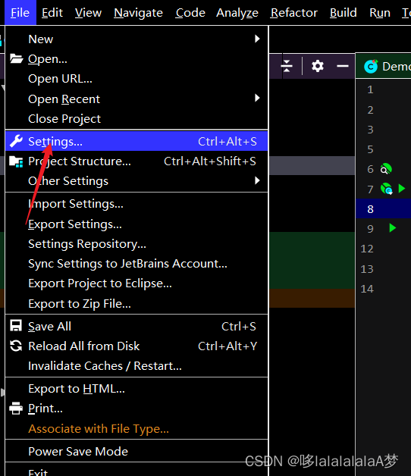Click the Project Structure icon
The height and width of the screenshot is (476, 411).
click(16, 161)
